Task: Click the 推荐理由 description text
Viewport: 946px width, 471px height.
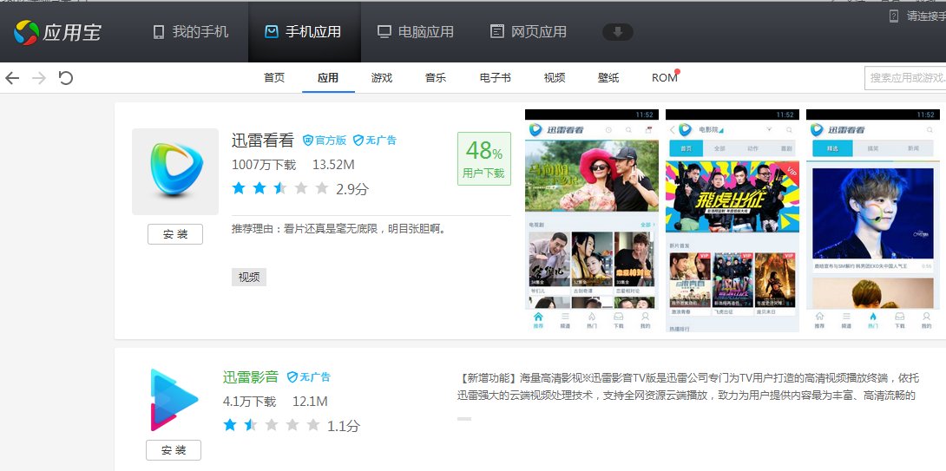Action: point(339,229)
